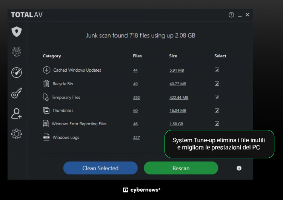Click the 40.77 MB size link
Screen dimensions: 283x200
[178, 84]
